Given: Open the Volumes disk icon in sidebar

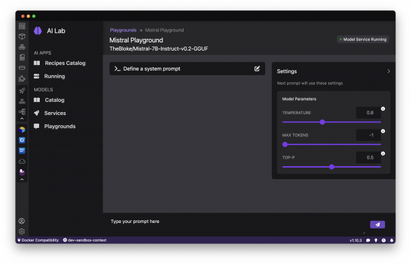Looking at the screenshot, I should (22, 68).
